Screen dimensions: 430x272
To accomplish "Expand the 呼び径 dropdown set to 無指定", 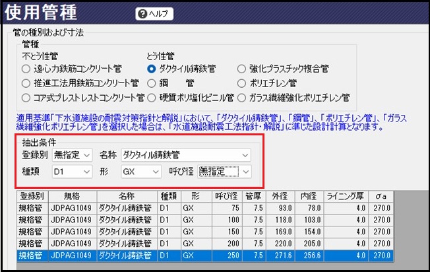I will [x=224, y=172].
